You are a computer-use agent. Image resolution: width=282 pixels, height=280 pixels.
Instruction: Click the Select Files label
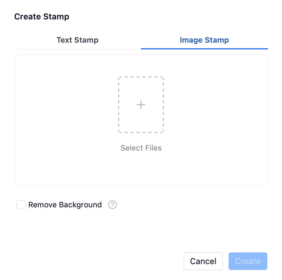[x=141, y=148]
